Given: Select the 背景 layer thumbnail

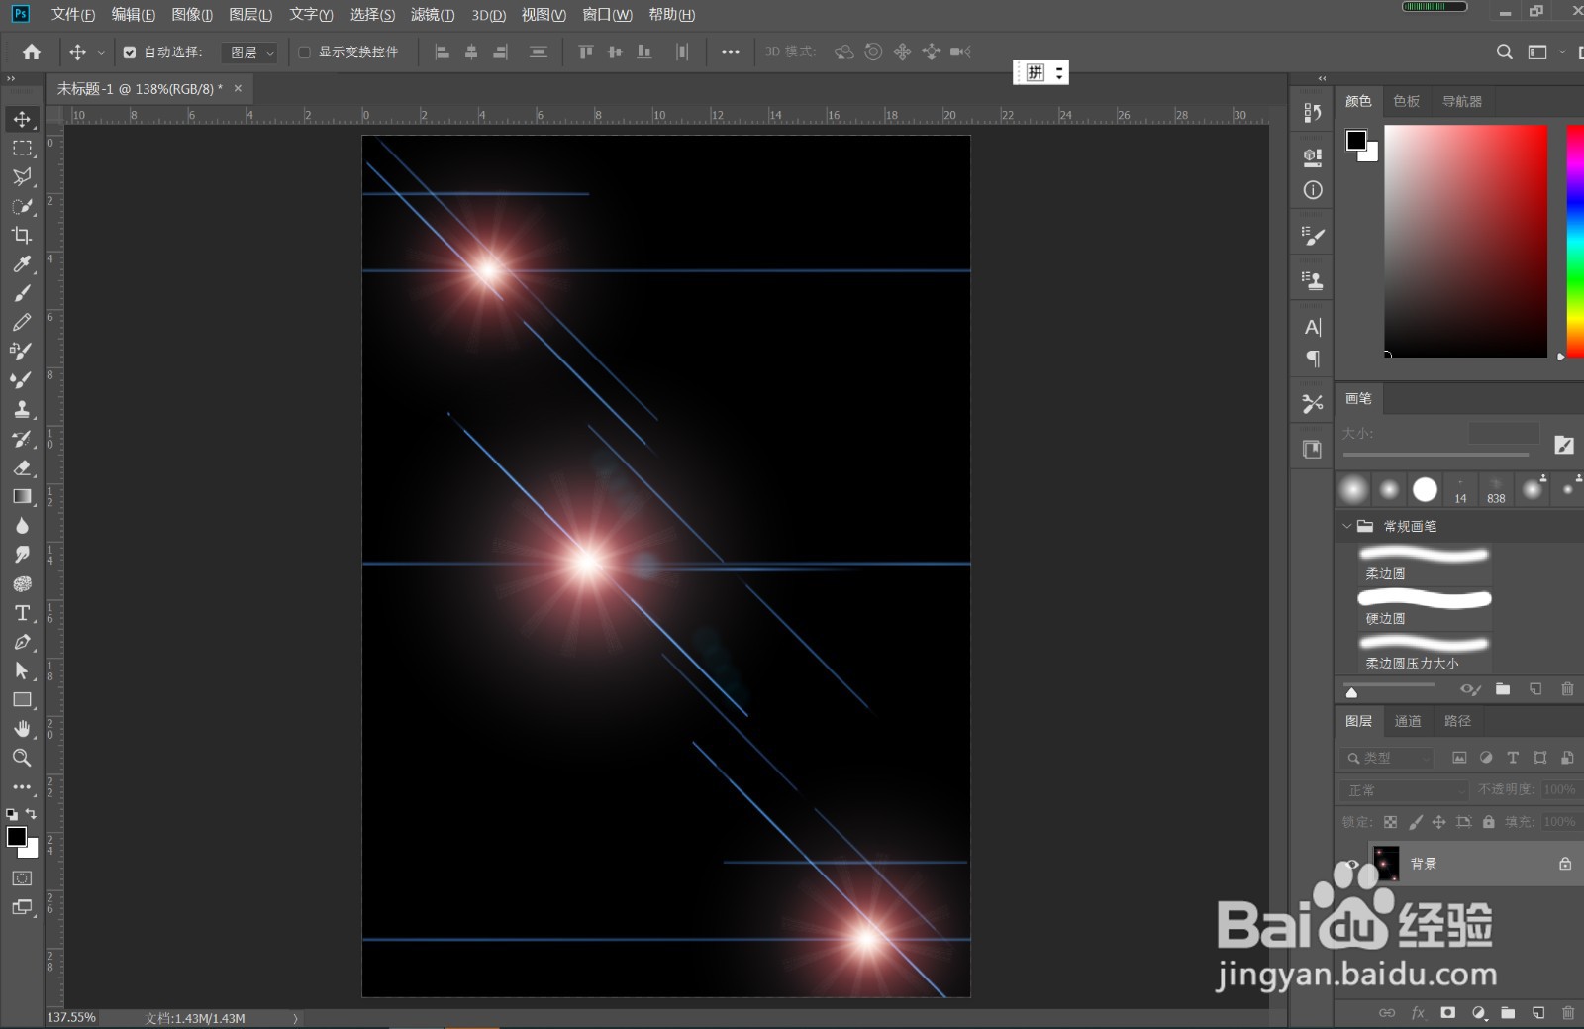Looking at the screenshot, I should click(1386, 864).
